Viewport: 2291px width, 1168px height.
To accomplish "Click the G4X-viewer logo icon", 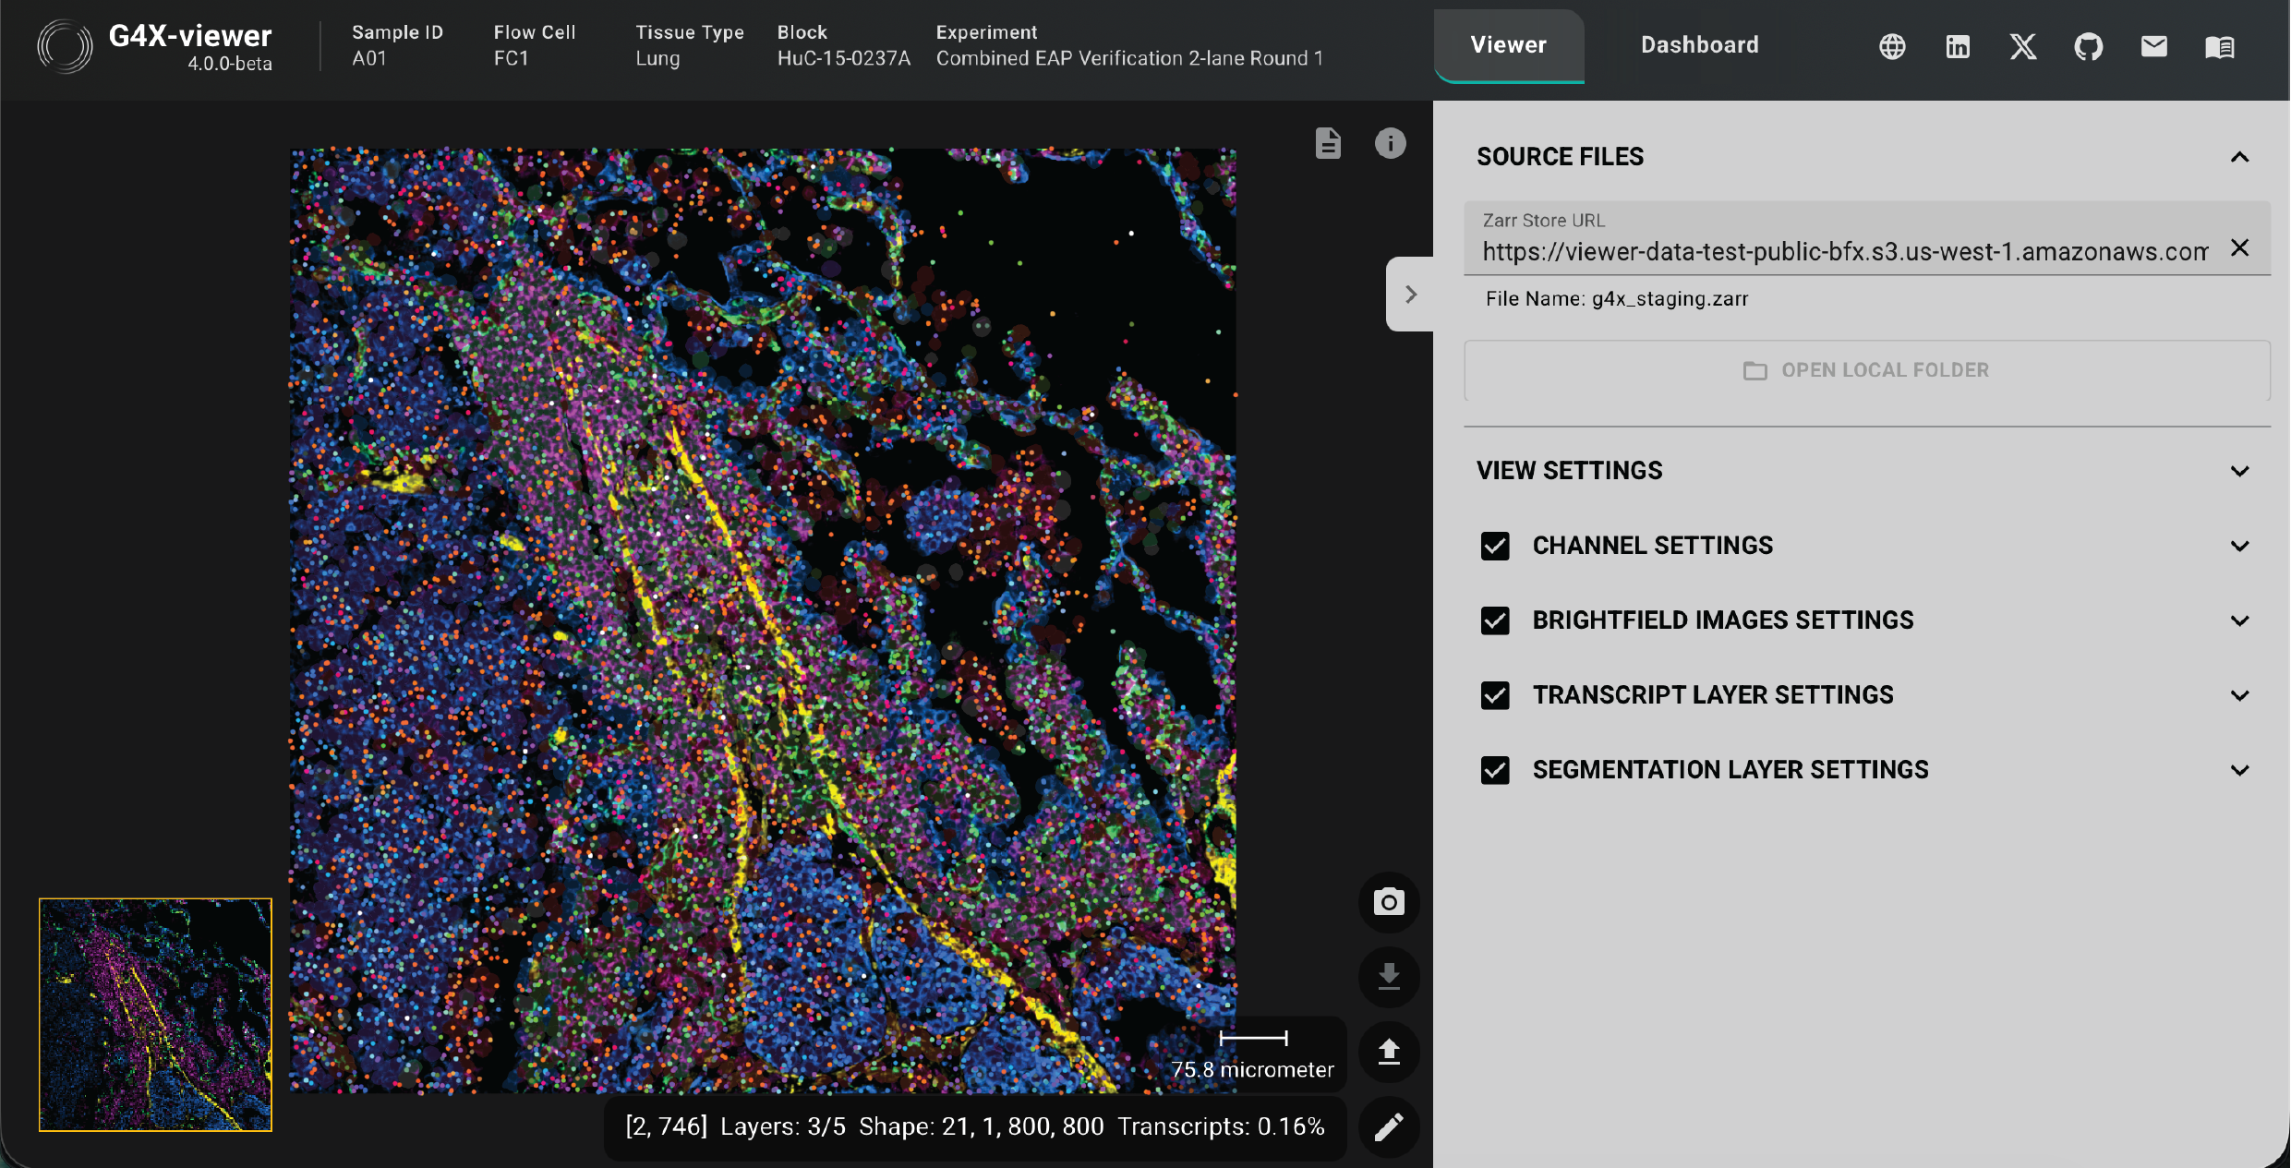I will pos(65,46).
